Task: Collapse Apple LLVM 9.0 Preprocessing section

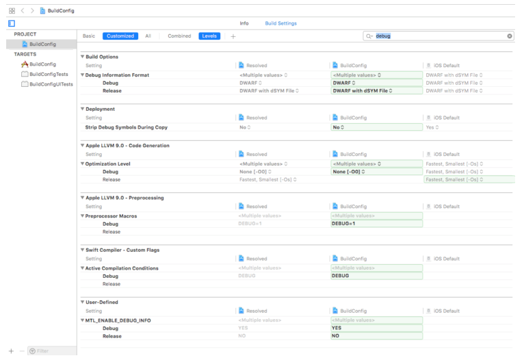Action: 82,198
